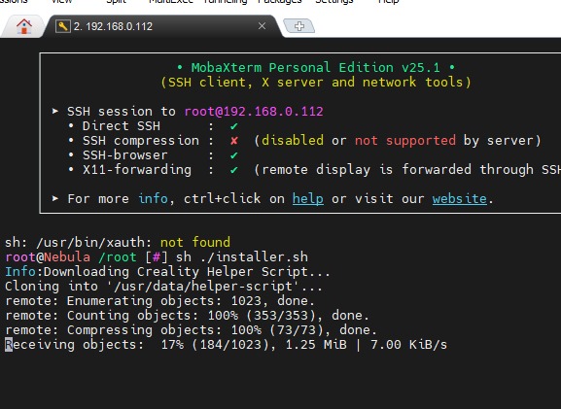Click the 'Direct SSH' status line

point(153,126)
